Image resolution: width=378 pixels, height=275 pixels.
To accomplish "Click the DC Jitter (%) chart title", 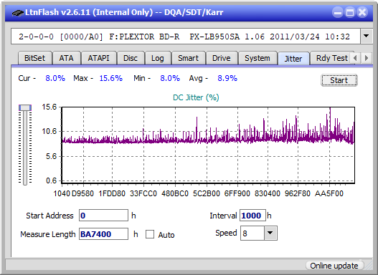I will tap(196, 97).
